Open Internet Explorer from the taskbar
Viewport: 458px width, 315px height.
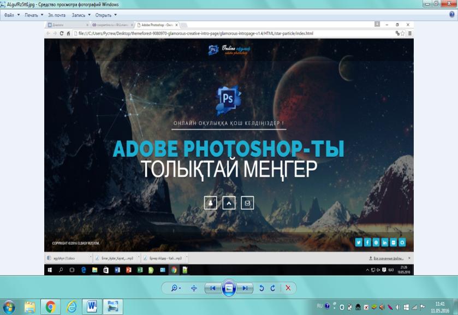point(72,307)
